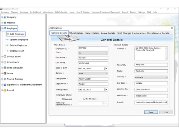Open the Relieving/Retirement Date calendar picker
This screenshot has width=179, height=134.
pyautogui.click(x=104, y=103)
